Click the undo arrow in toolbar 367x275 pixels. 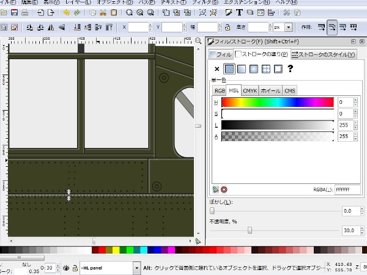pyautogui.click(x=67, y=12)
